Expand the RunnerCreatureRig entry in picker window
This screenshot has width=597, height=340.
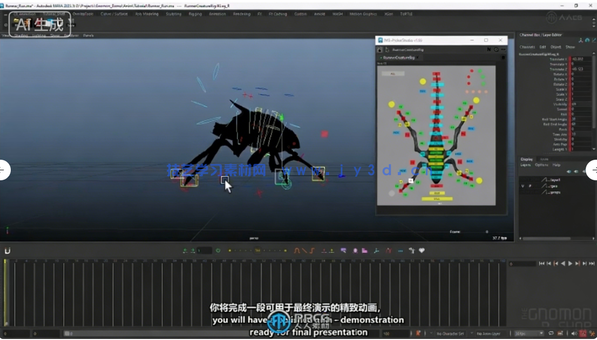[x=381, y=57]
